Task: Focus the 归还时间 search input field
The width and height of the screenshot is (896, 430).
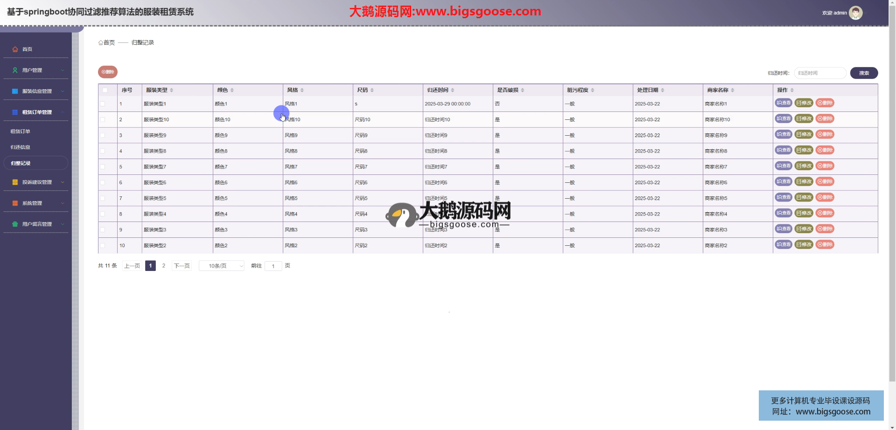Action: [x=819, y=73]
